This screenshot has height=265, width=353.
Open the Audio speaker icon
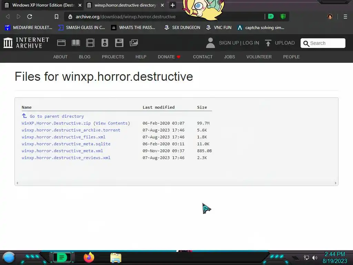105,43
